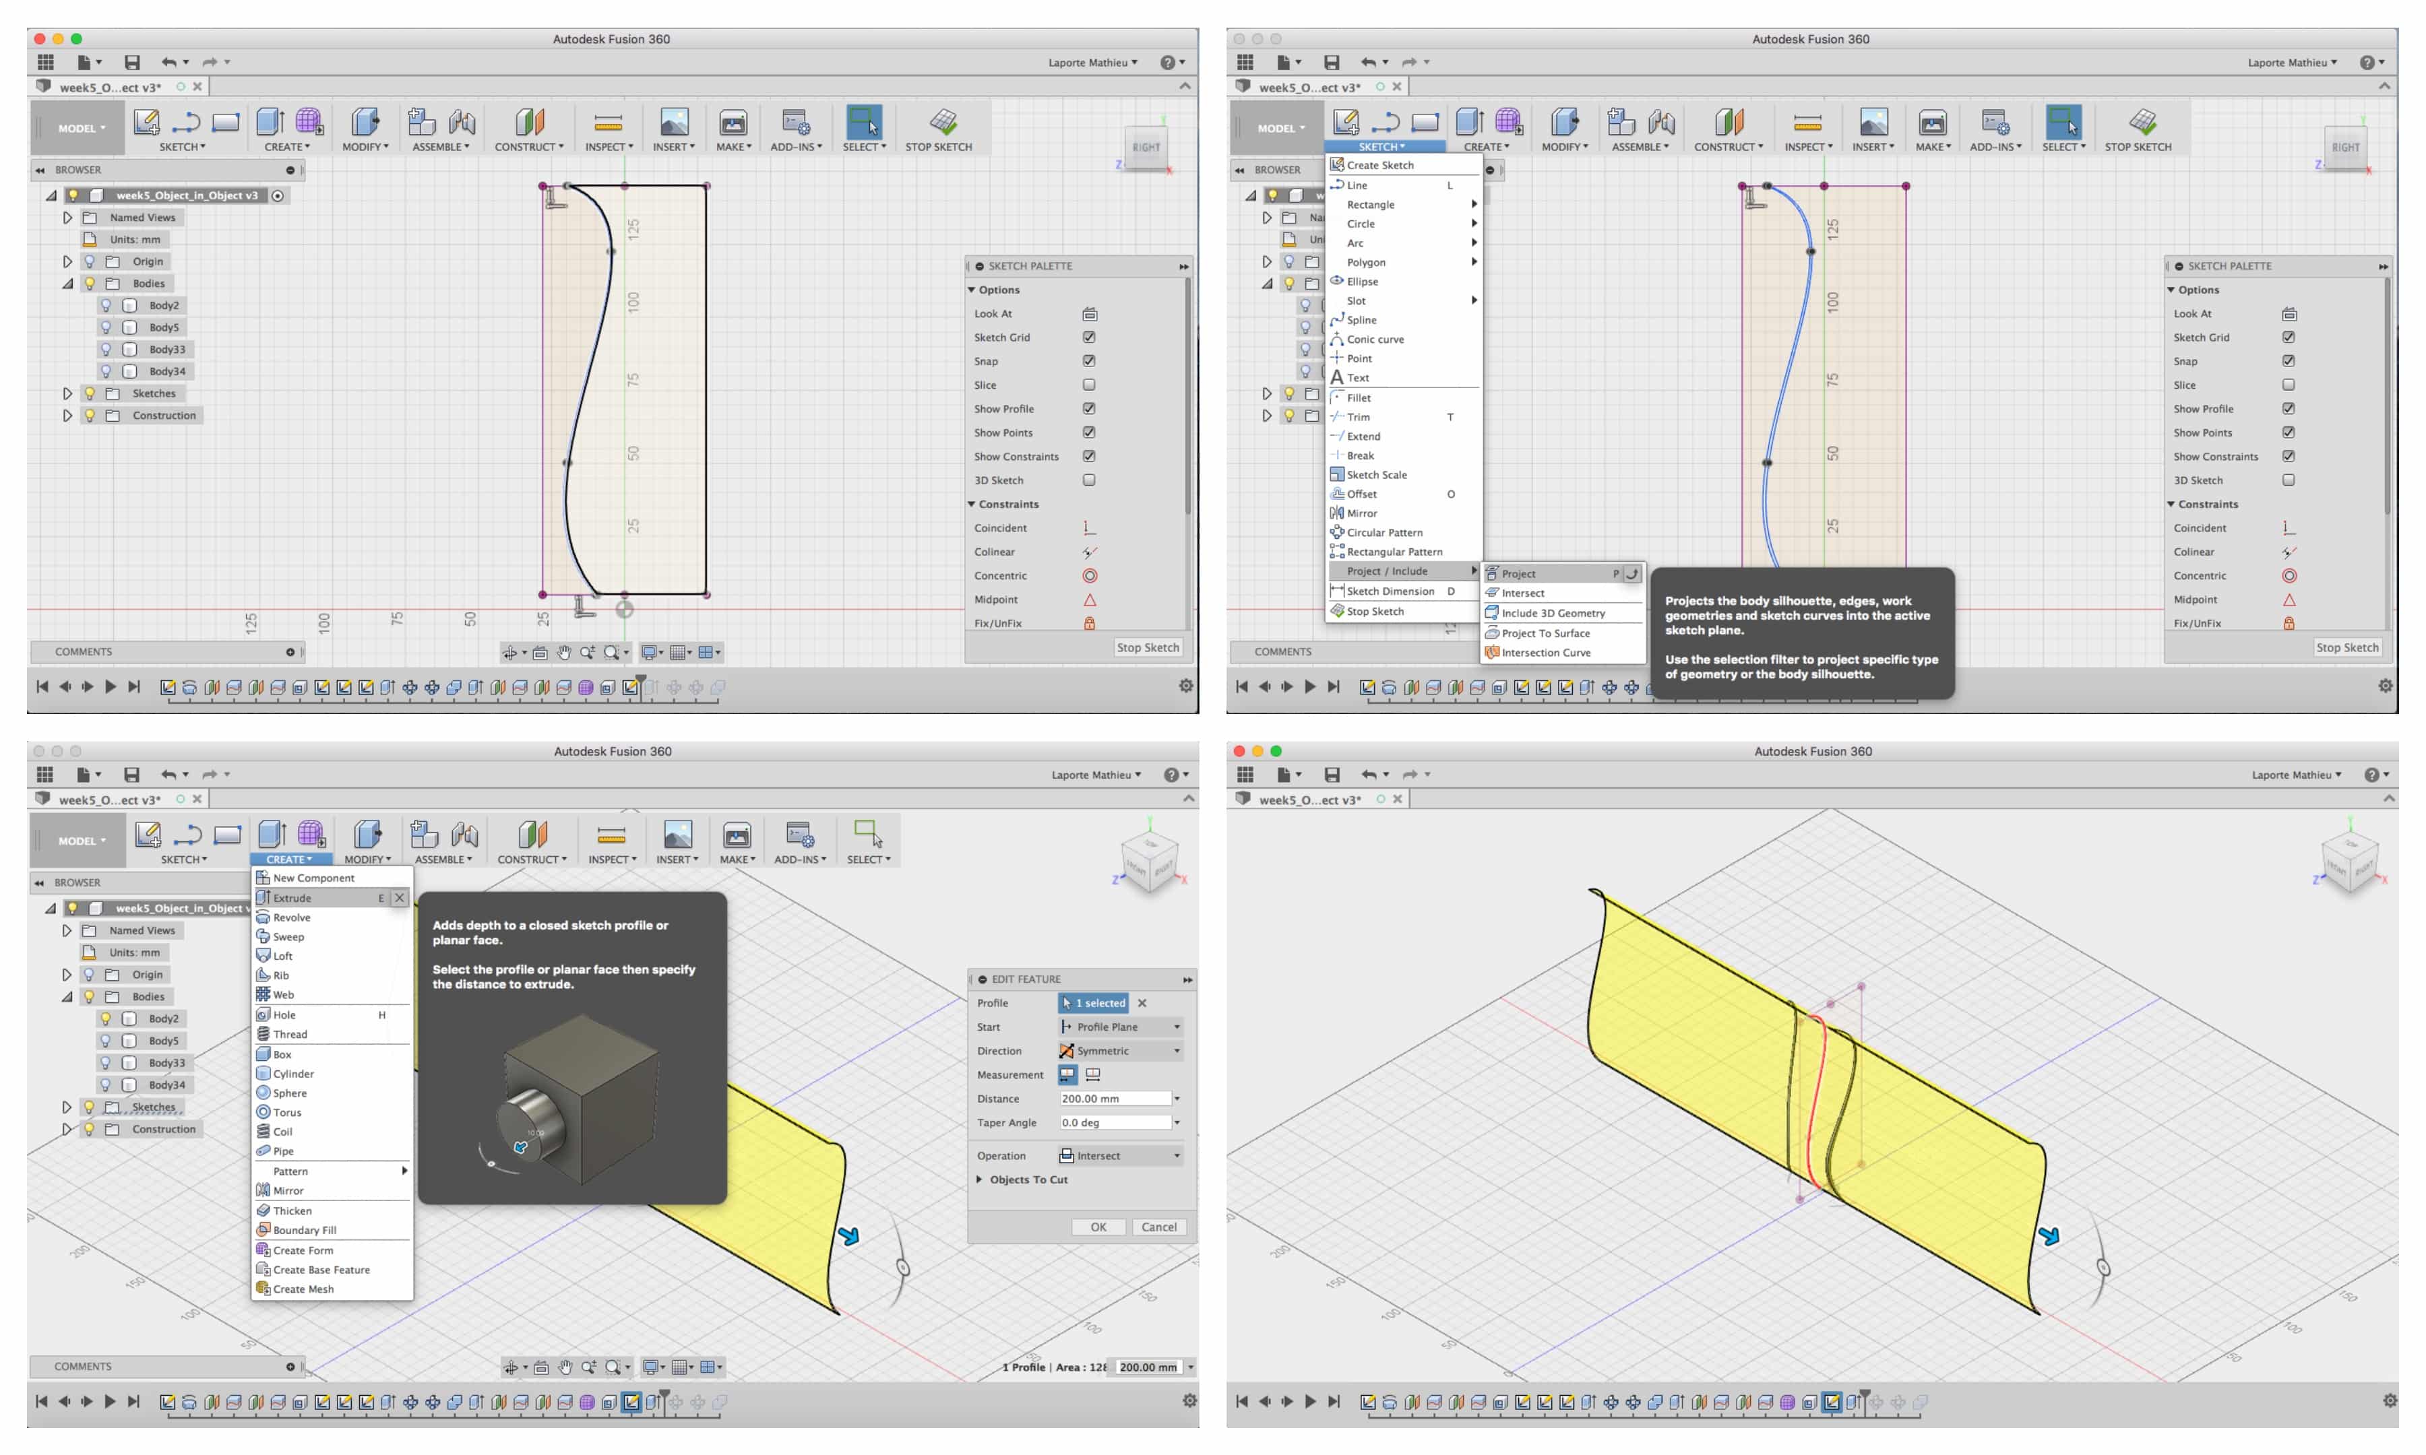Toggle Show Profile checkbox in top-left Sketch Palette

[x=1090, y=409]
